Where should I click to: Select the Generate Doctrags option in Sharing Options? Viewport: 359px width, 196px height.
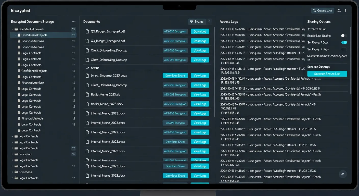click(x=318, y=67)
